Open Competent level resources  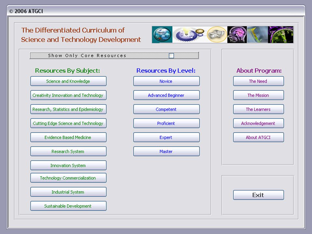tap(166, 109)
